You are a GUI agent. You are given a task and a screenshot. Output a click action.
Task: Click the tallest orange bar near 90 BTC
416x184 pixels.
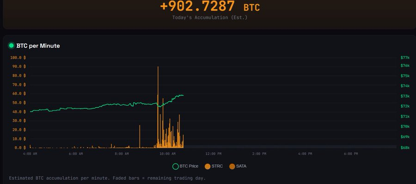[x=158, y=107]
